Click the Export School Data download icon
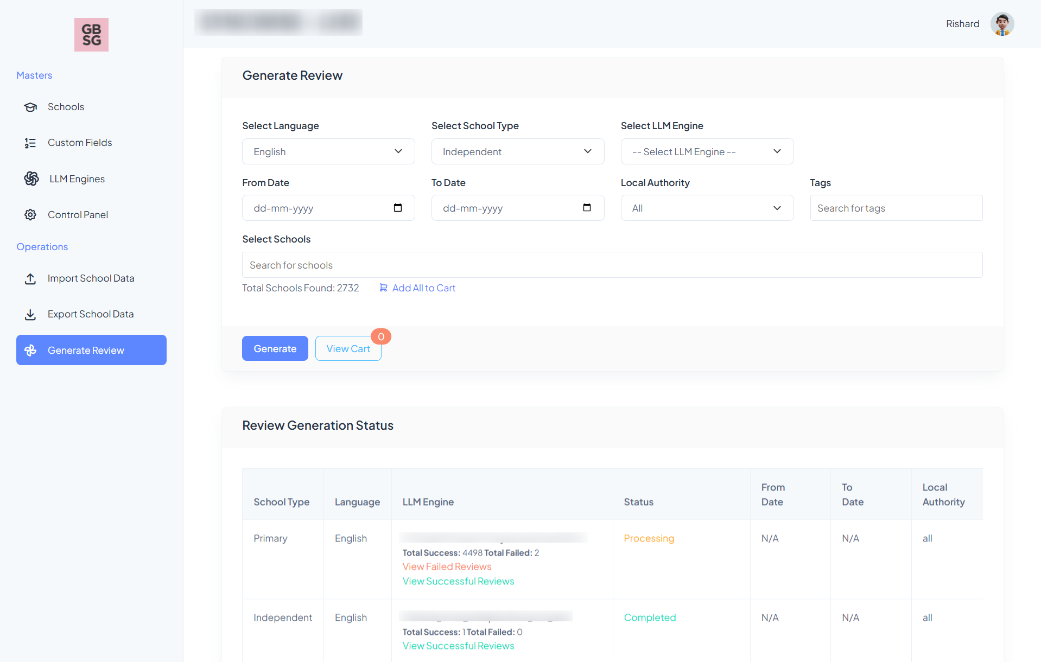The width and height of the screenshot is (1041, 662). click(30, 314)
